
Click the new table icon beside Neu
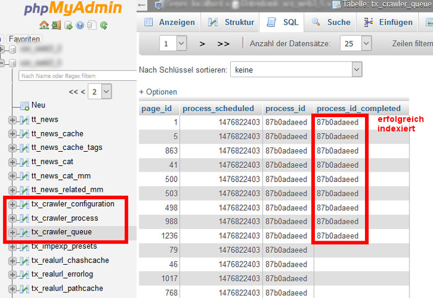pyautogui.click(x=24, y=106)
